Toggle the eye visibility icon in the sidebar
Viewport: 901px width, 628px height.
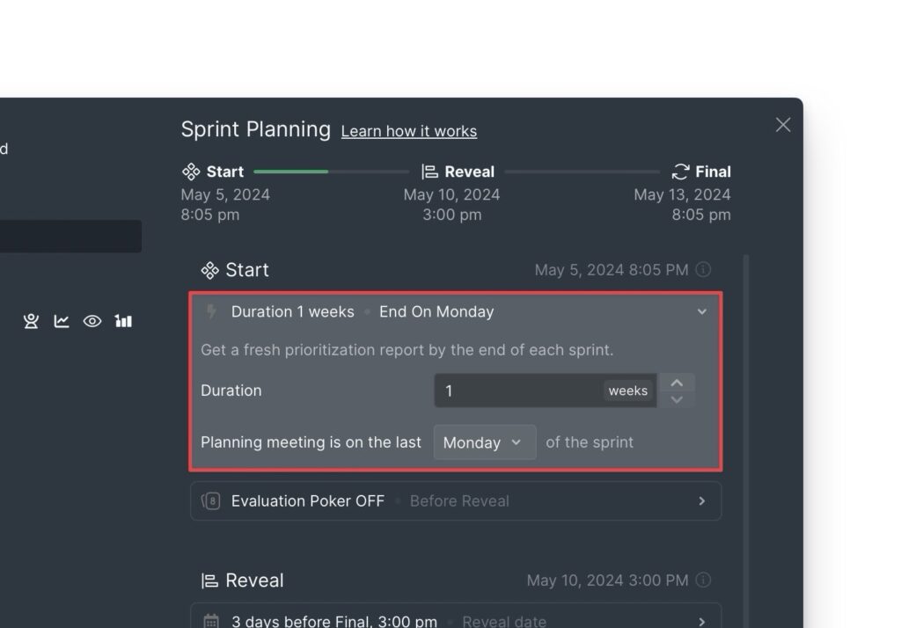pos(92,321)
